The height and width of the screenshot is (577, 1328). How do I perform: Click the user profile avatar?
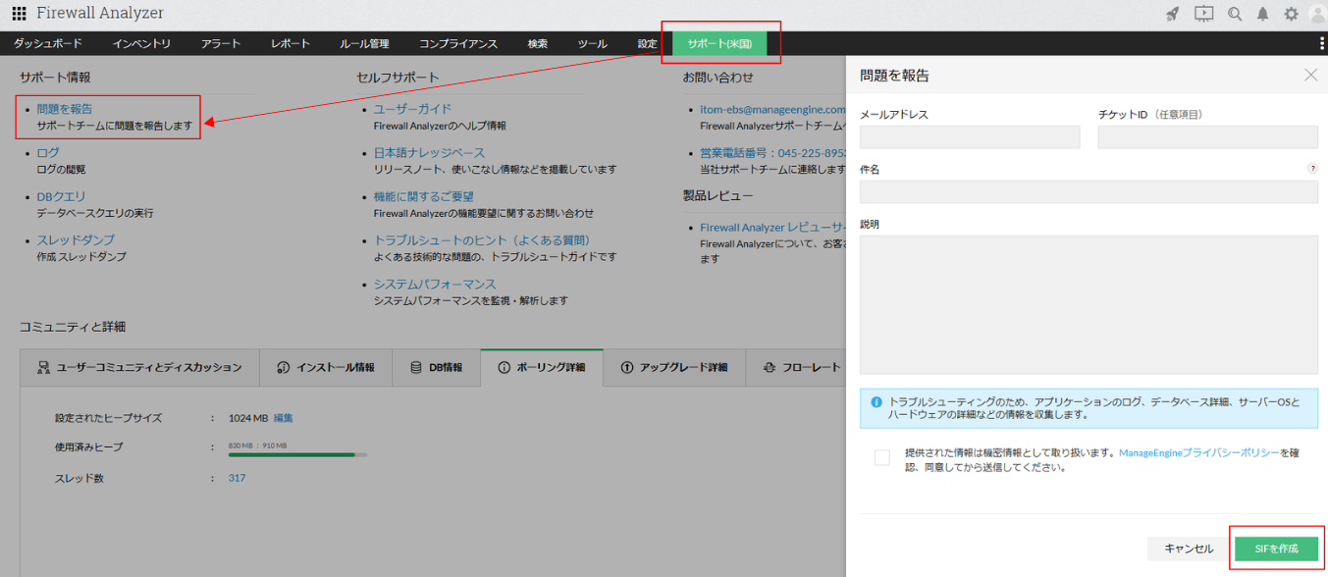tap(1317, 14)
